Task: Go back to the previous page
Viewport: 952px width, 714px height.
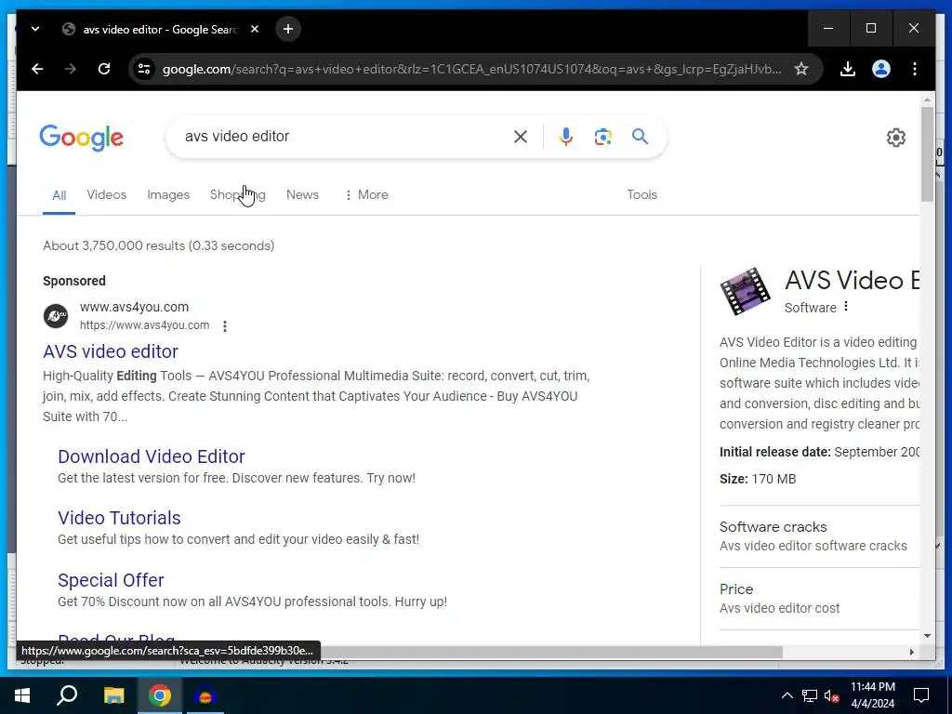Action: point(37,69)
